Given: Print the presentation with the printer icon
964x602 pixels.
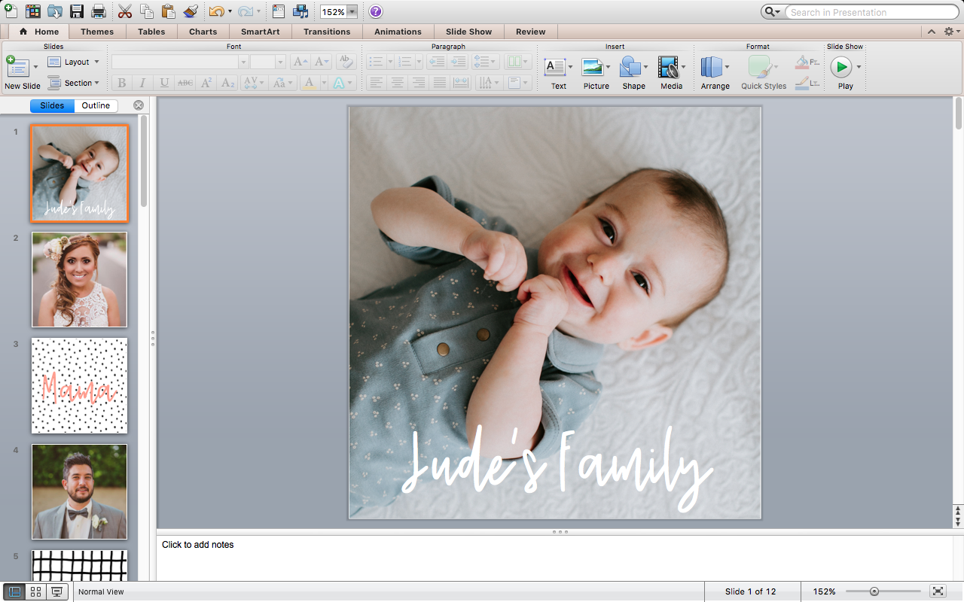Looking at the screenshot, I should (x=99, y=11).
